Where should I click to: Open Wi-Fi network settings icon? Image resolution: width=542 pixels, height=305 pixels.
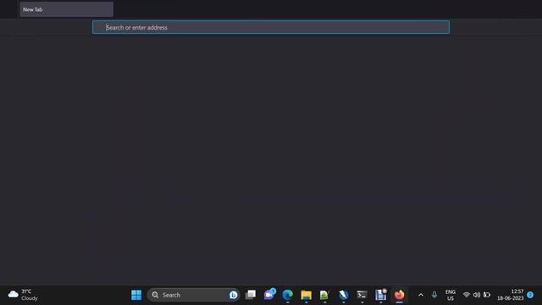pyautogui.click(x=467, y=295)
